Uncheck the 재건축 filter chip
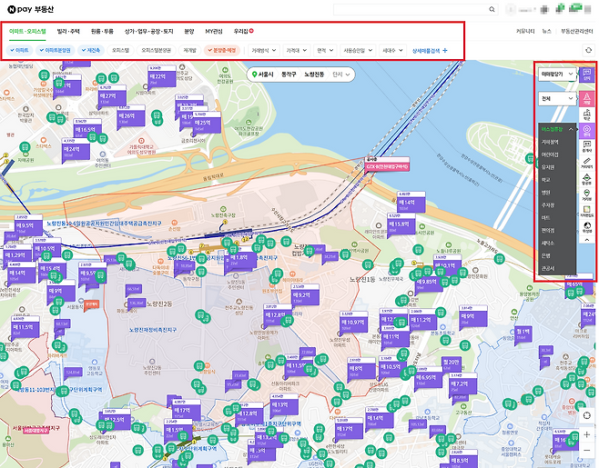The image size is (599, 468). pyautogui.click(x=91, y=50)
